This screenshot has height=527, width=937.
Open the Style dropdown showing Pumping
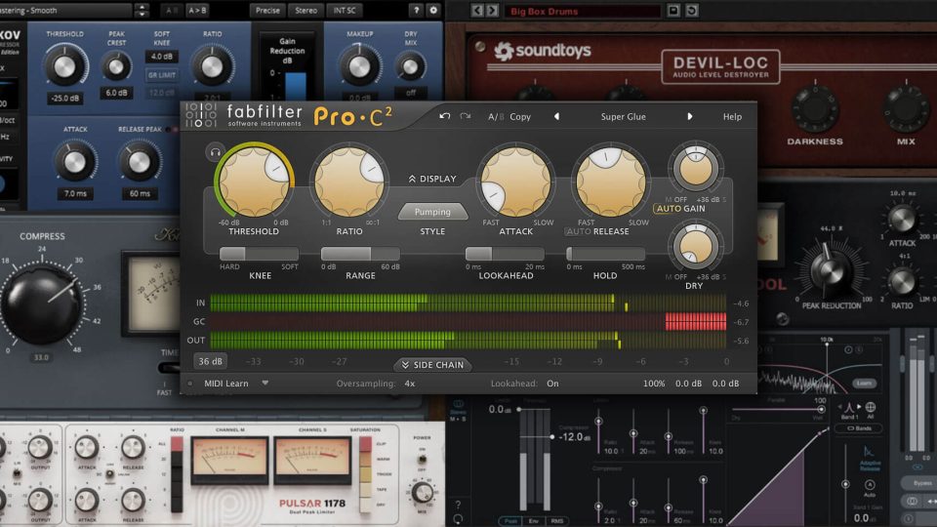click(x=432, y=212)
